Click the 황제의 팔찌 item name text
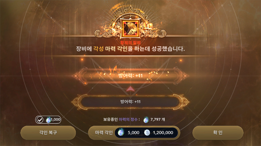This screenshot has width=261, height=146. (130, 43)
